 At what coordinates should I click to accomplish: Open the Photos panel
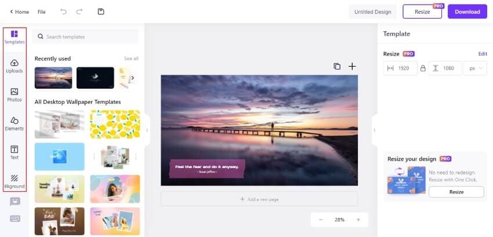pos(14,95)
